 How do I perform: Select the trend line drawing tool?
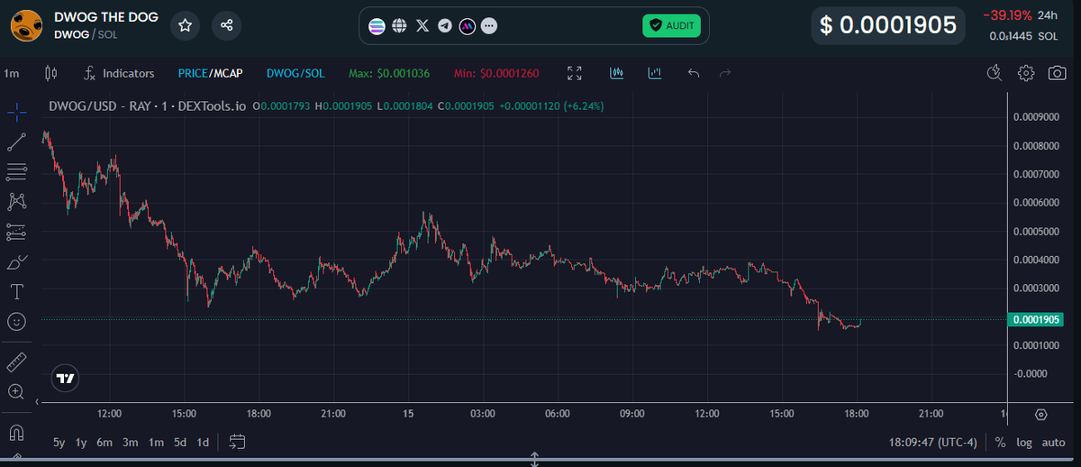[16, 142]
